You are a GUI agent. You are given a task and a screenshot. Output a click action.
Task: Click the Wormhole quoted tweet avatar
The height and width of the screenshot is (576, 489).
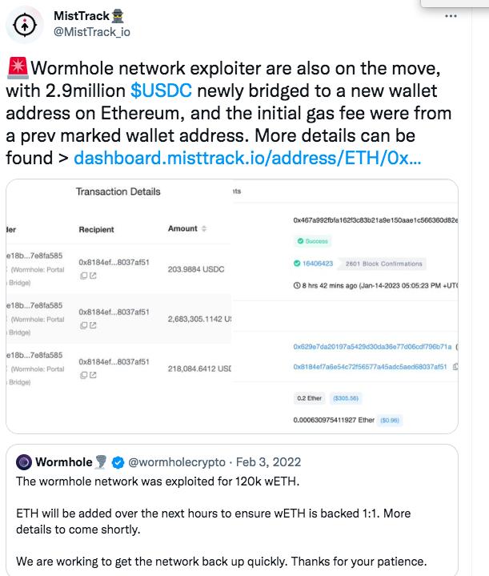(x=24, y=461)
